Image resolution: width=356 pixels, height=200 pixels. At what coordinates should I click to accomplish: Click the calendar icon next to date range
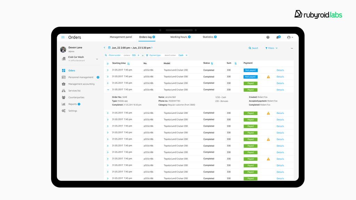pos(109,48)
